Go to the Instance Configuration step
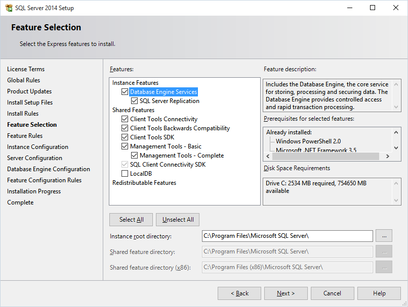Screen dimensions: 408x307 (37, 147)
